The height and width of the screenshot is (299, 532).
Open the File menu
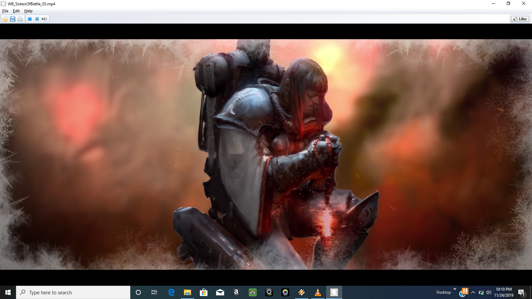[x=5, y=11]
